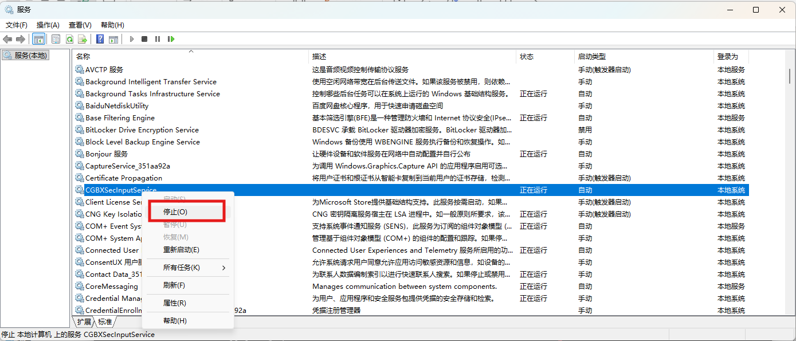Screen dimensions: 796x341
Task: Click the Properties toolbar icon
Action: click(56, 39)
